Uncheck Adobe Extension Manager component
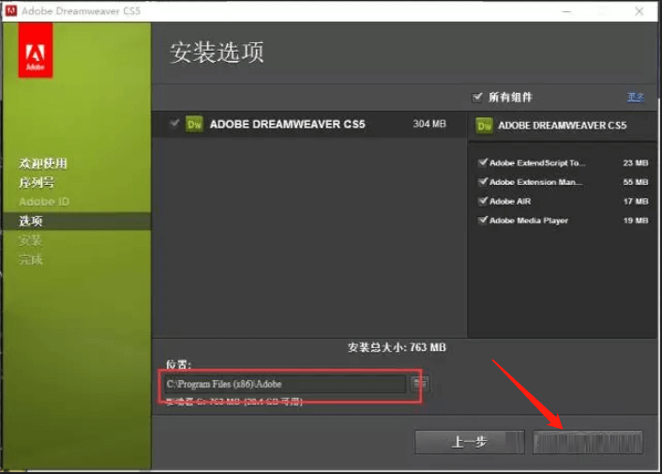662x474 pixels. click(x=482, y=182)
